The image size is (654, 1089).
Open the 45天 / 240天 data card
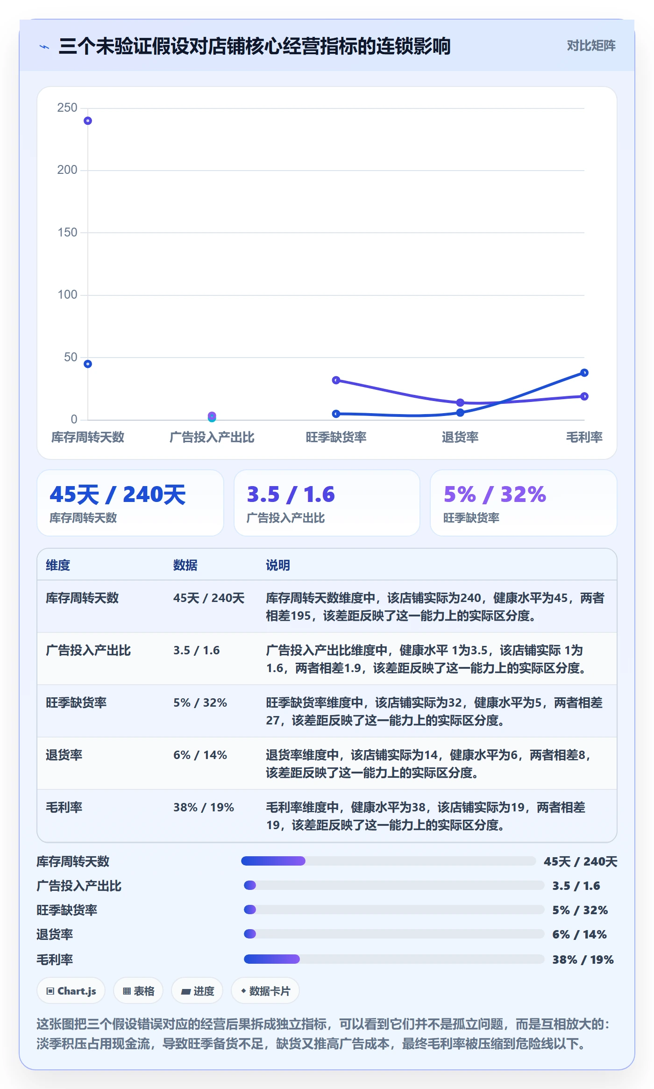pos(130,503)
